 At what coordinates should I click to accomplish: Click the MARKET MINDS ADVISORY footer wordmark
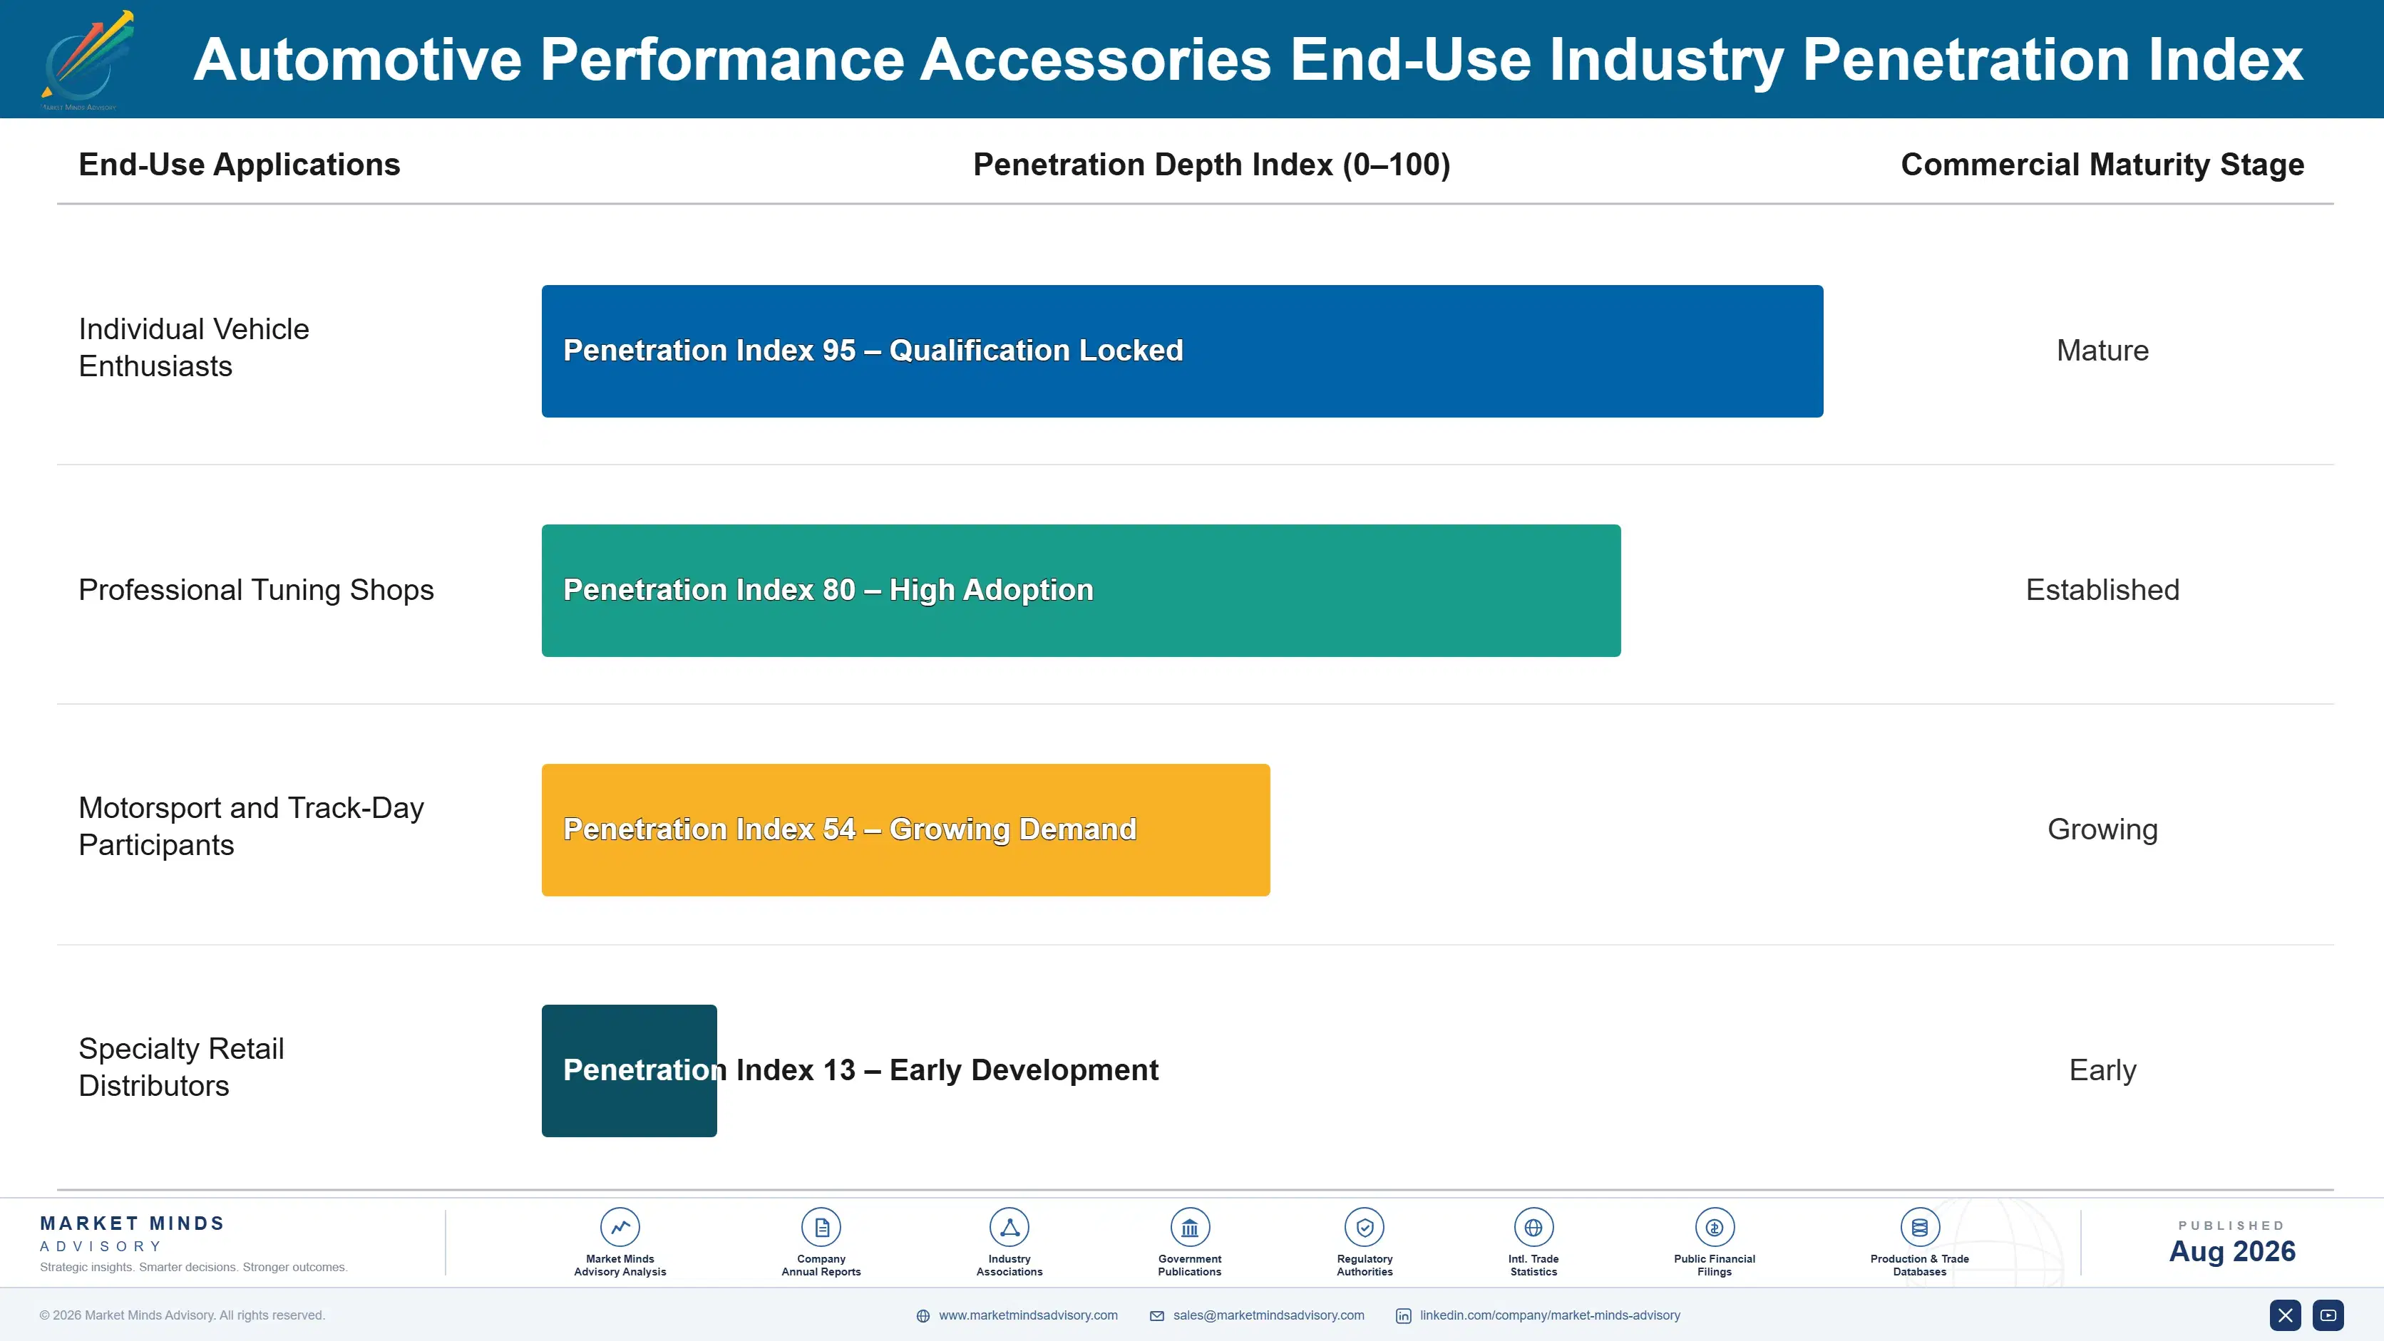click(133, 1233)
